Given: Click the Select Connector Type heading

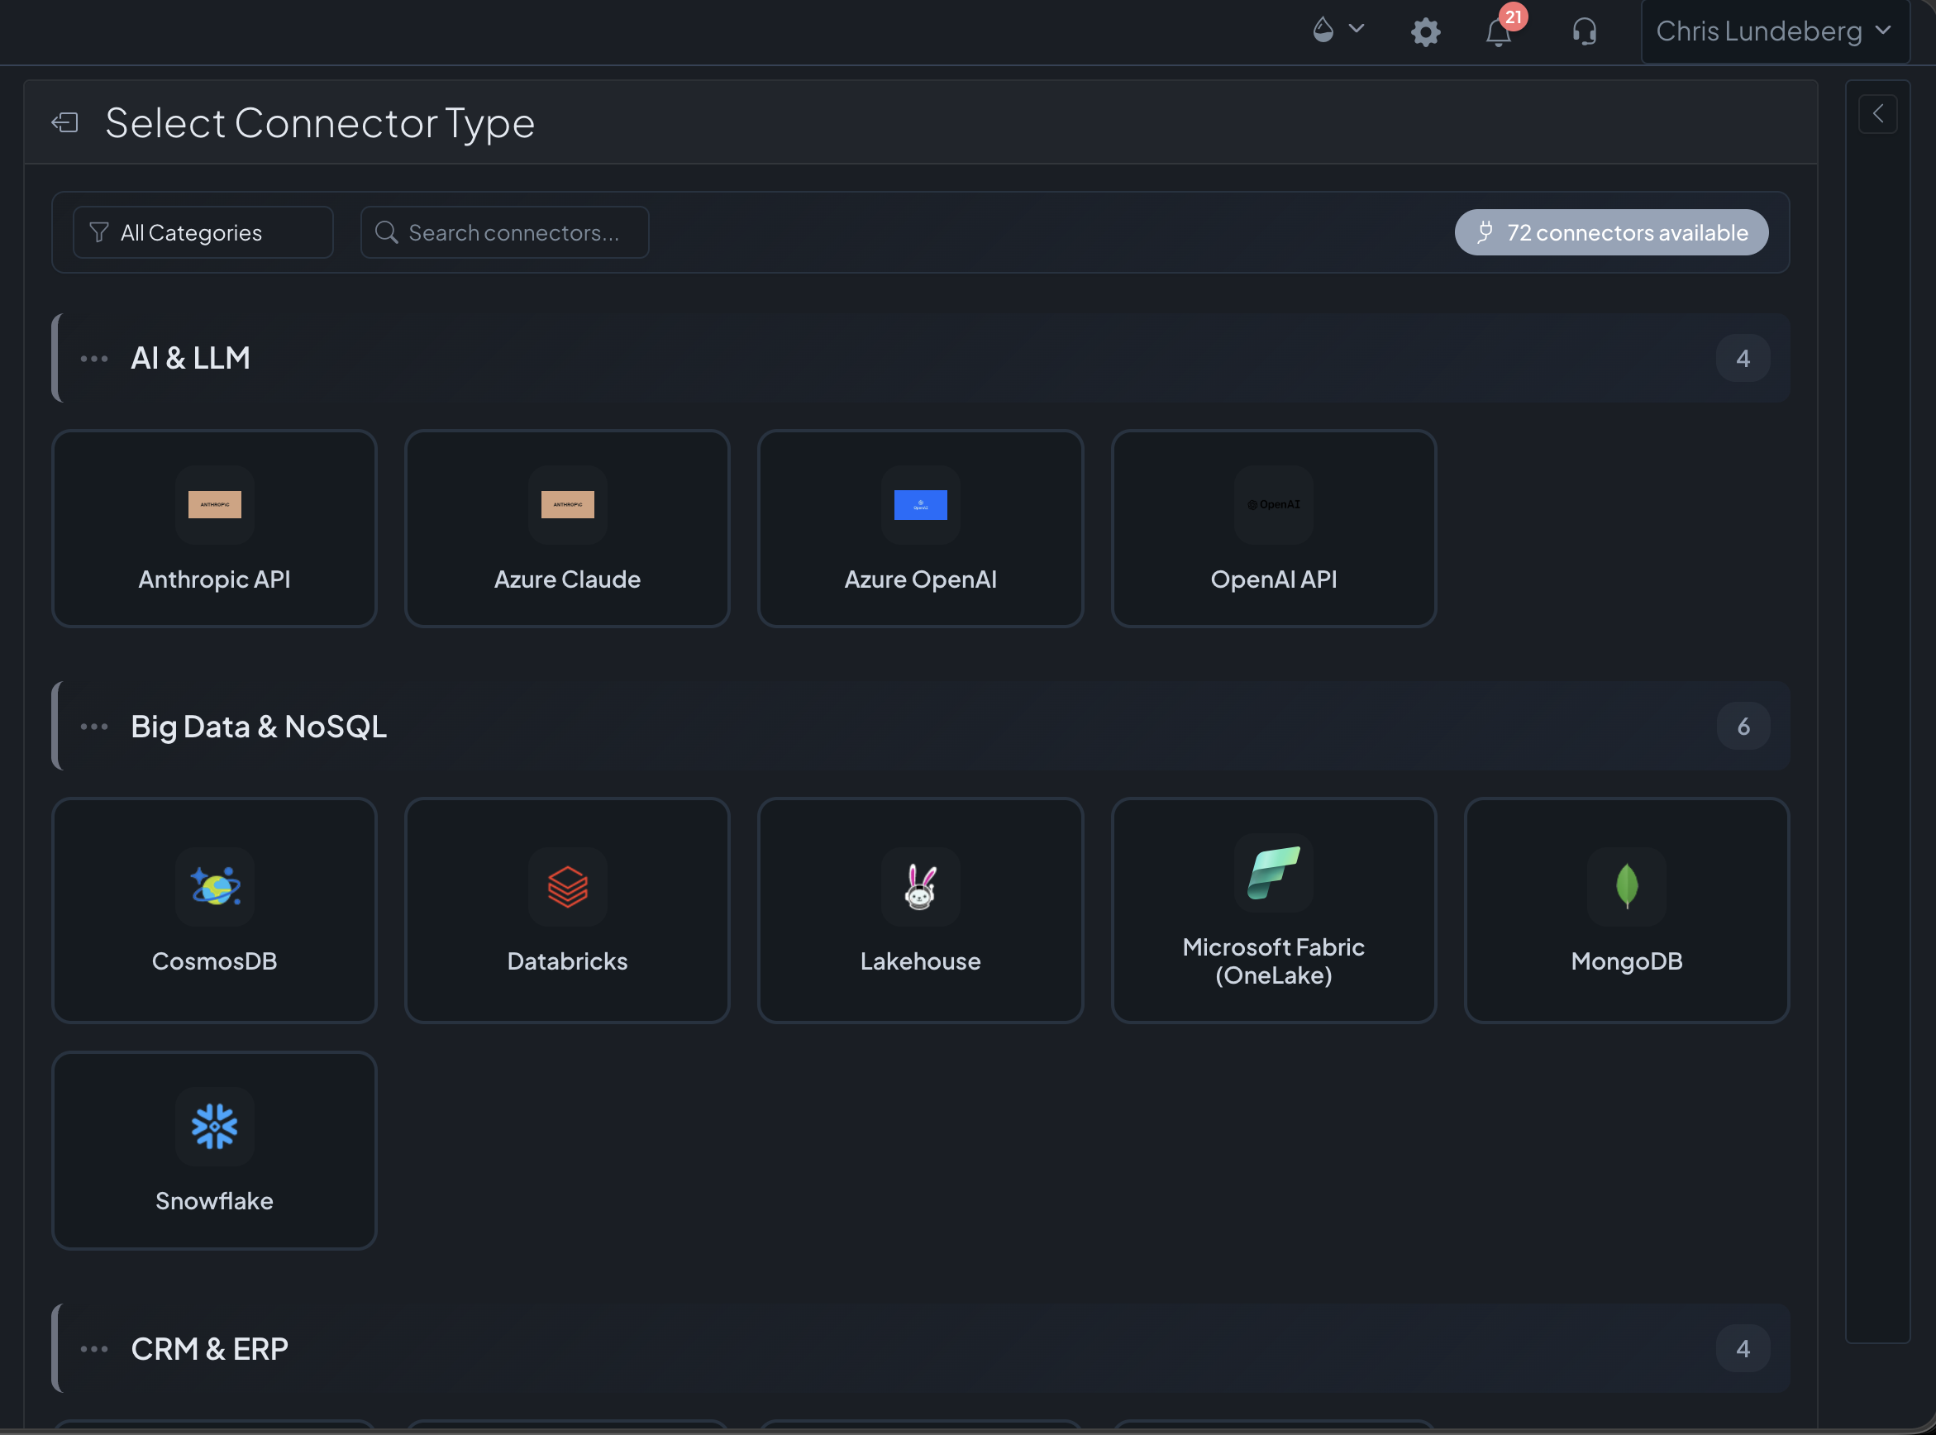Looking at the screenshot, I should pos(320,122).
